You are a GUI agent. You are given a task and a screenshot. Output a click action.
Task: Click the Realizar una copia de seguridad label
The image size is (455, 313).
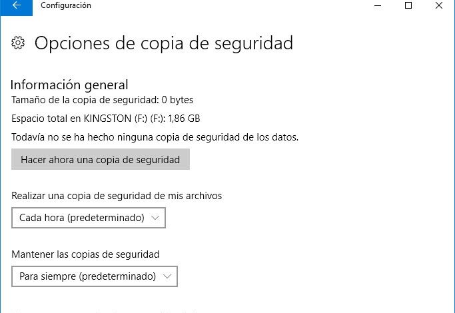pyautogui.click(x=117, y=196)
